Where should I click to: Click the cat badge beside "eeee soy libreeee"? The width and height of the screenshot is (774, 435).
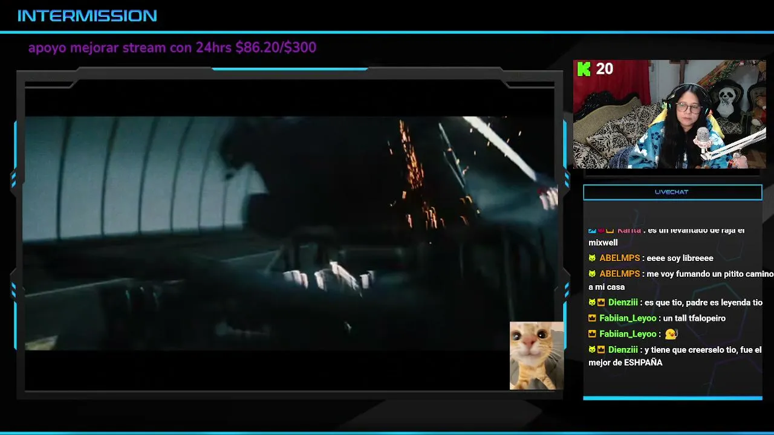pos(592,258)
